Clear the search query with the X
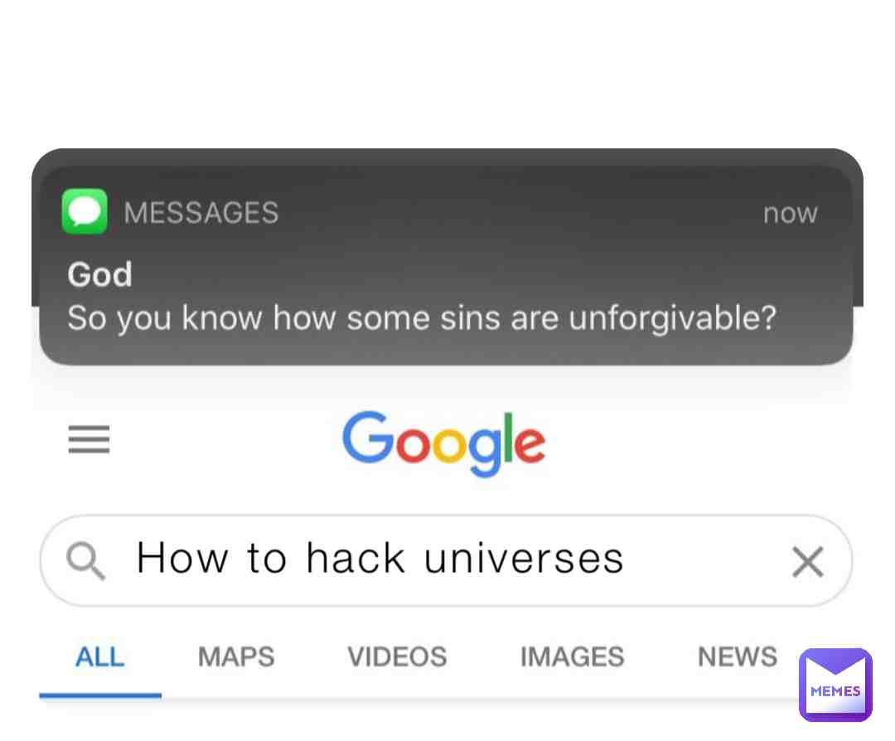This screenshot has height=741, width=895. click(808, 561)
